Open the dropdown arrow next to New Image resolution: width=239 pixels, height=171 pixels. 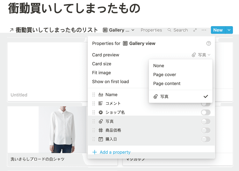click(x=229, y=30)
